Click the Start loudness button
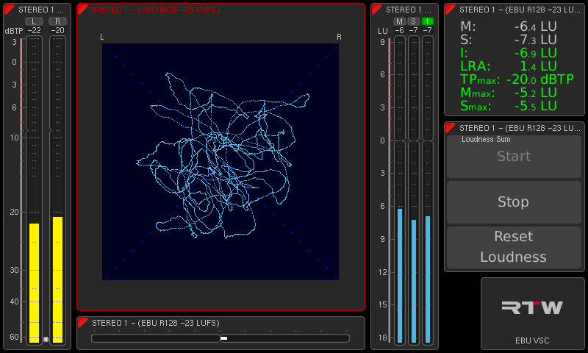Screen dimensions: 588x353 pyautogui.click(x=514, y=157)
